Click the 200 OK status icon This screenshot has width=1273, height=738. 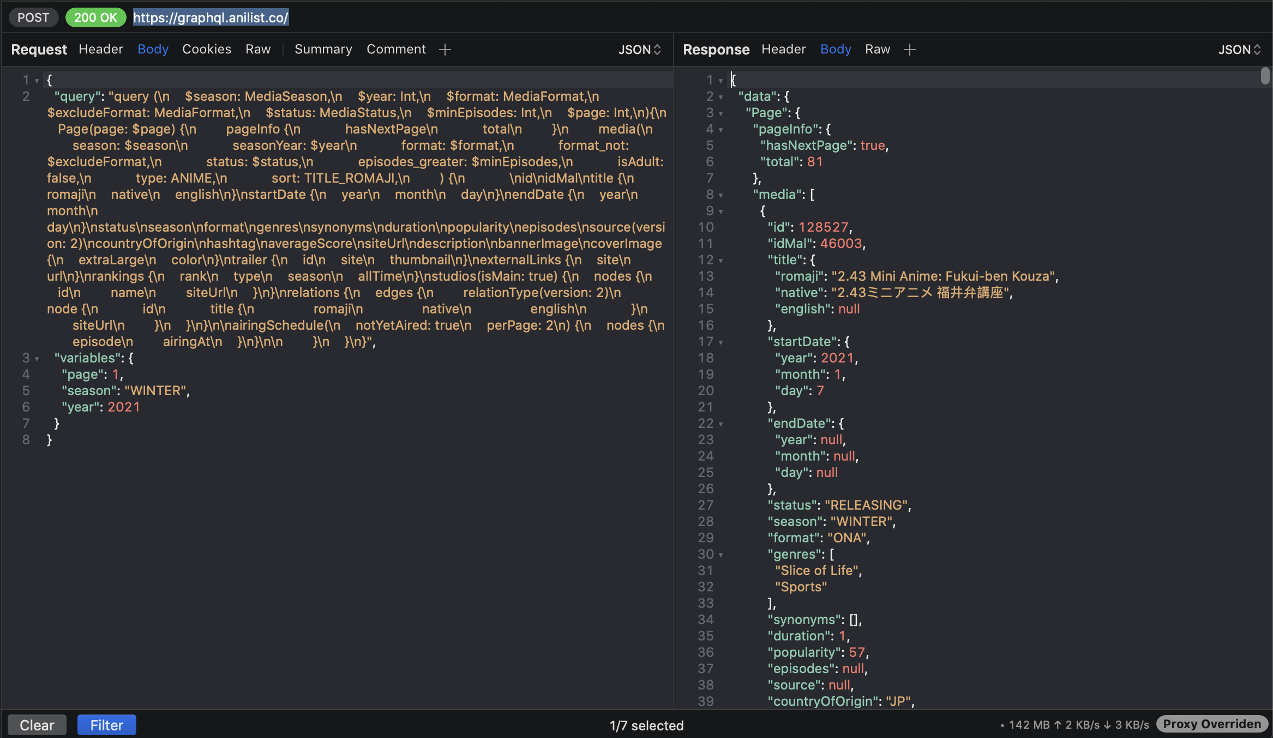pos(94,17)
